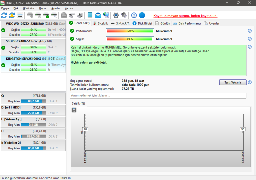Click the status bar last update text

pos(35,178)
